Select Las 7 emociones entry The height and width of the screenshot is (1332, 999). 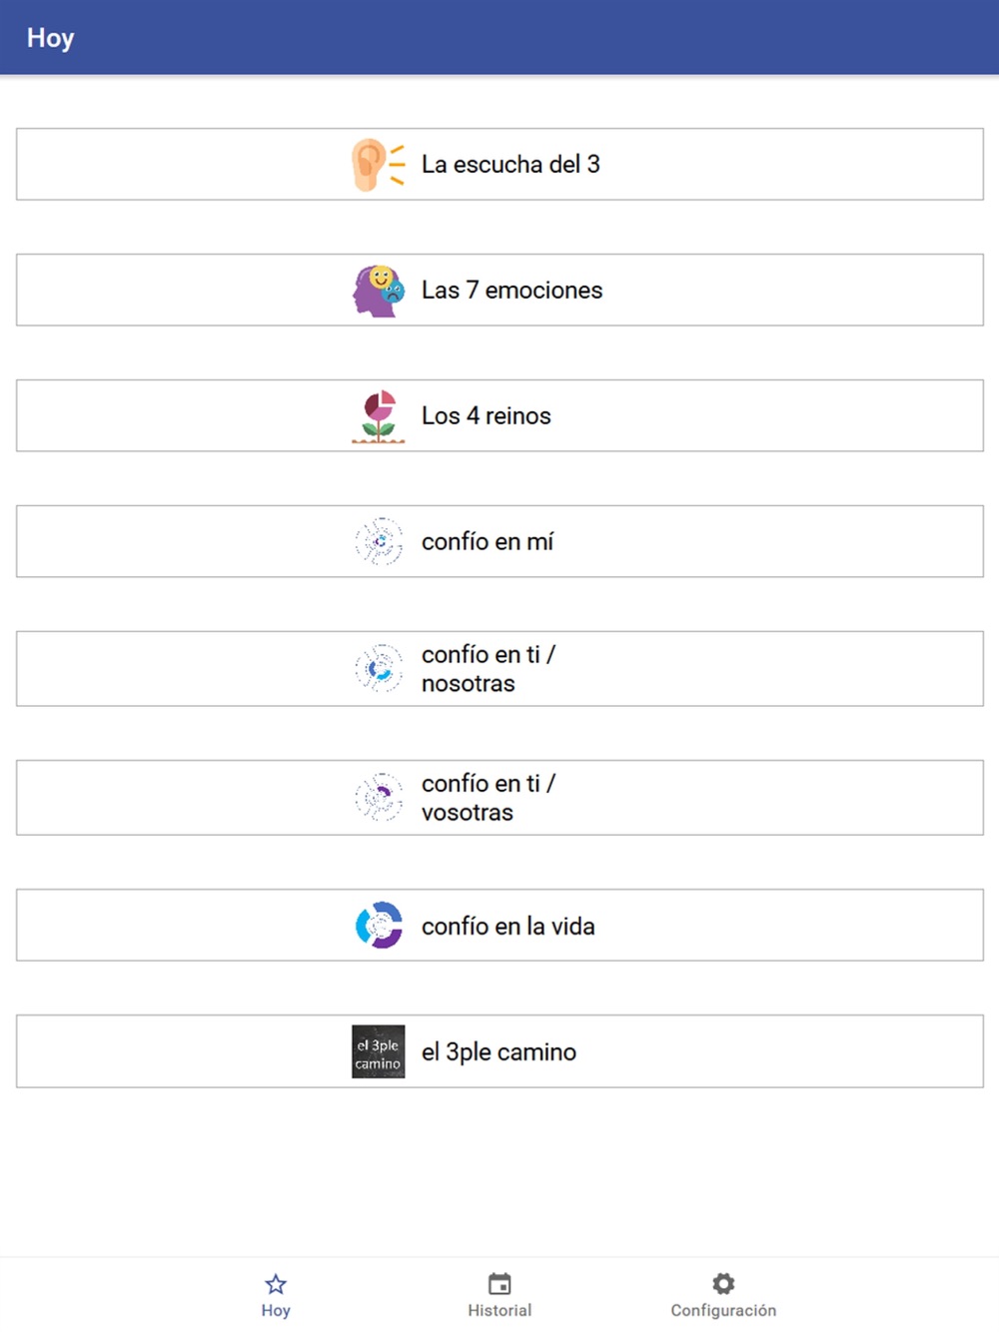(x=499, y=291)
